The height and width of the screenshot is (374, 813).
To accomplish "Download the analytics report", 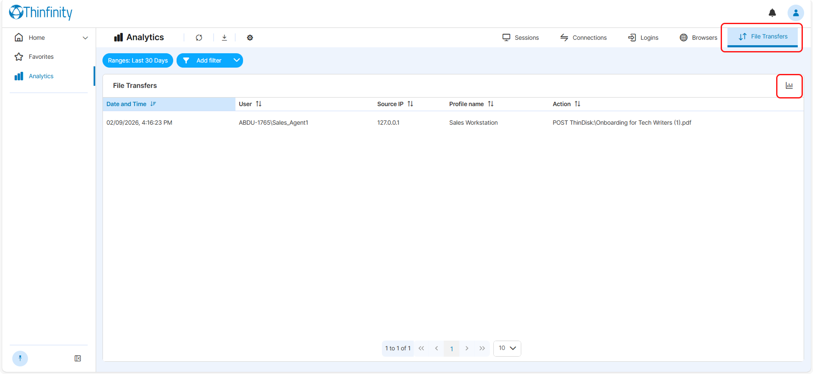I will [224, 38].
